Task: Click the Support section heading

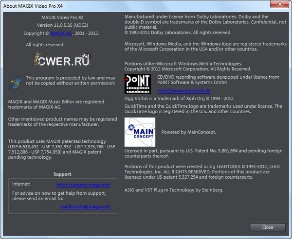Action: coord(62,174)
